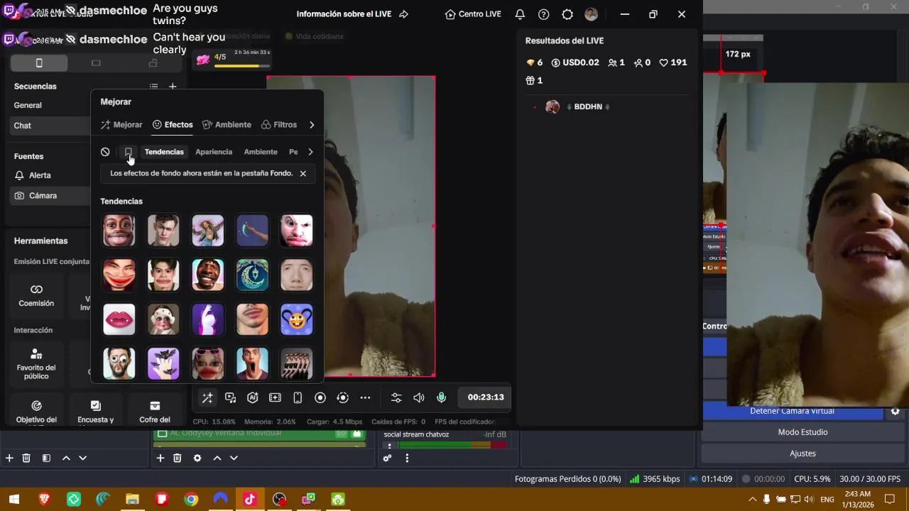Apply the blue mouse-ears face effect

click(x=297, y=319)
